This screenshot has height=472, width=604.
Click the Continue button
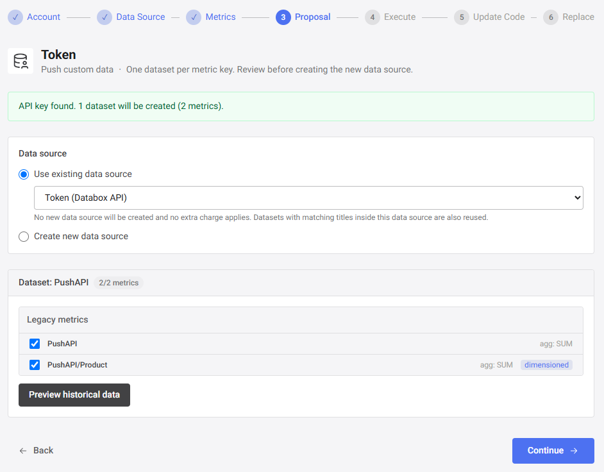pos(553,451)
